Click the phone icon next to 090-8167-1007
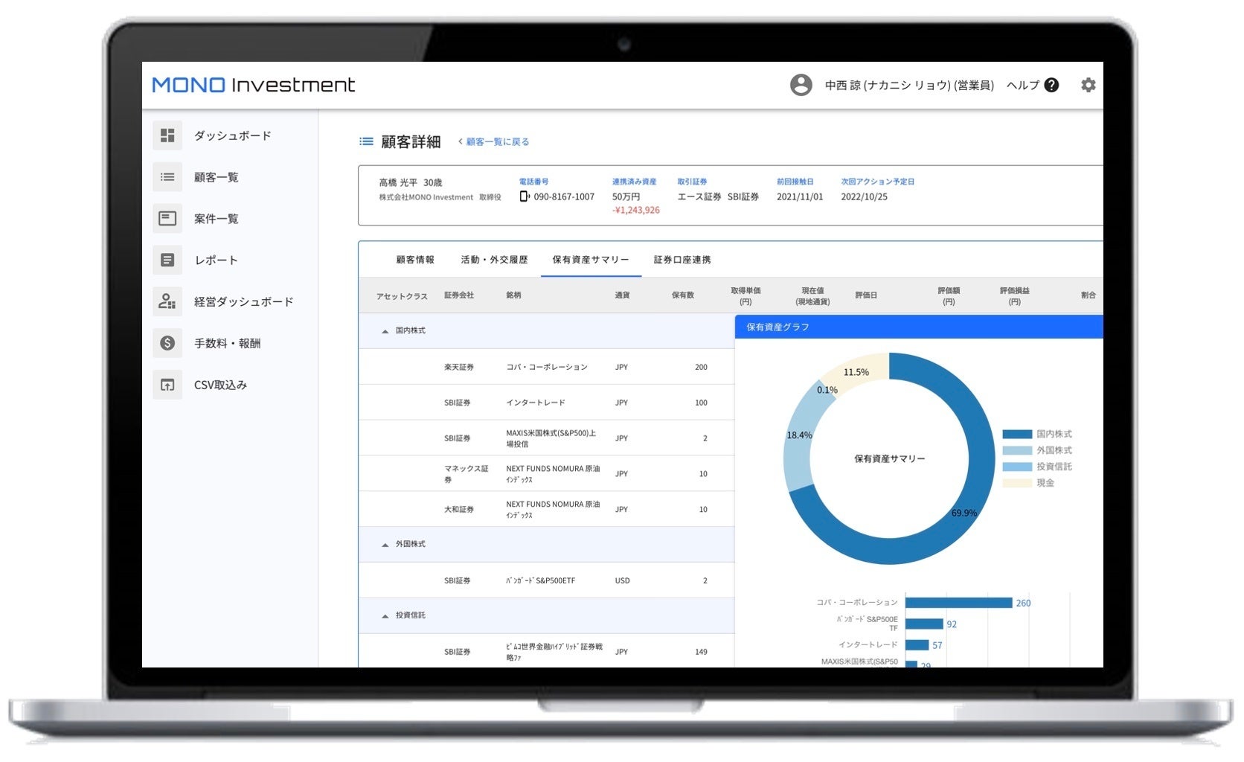Screen dimensions: 1244x762 pos(525,196)
